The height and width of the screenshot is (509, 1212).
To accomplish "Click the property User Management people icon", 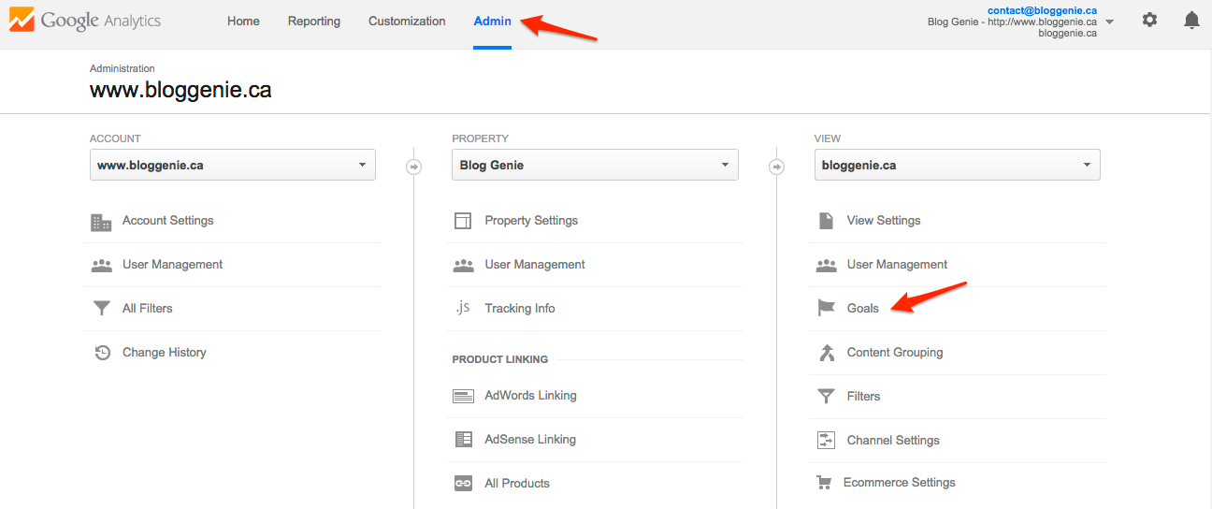I will coord(463,266).
